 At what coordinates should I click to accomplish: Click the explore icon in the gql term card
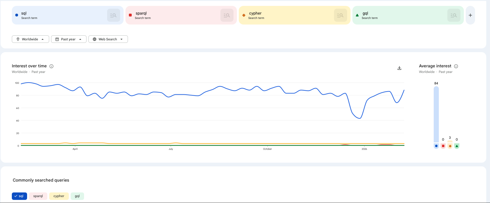tap(454, 15)
